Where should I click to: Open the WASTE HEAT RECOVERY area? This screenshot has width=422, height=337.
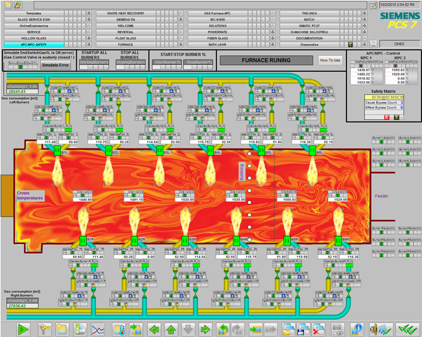(126, 12)
